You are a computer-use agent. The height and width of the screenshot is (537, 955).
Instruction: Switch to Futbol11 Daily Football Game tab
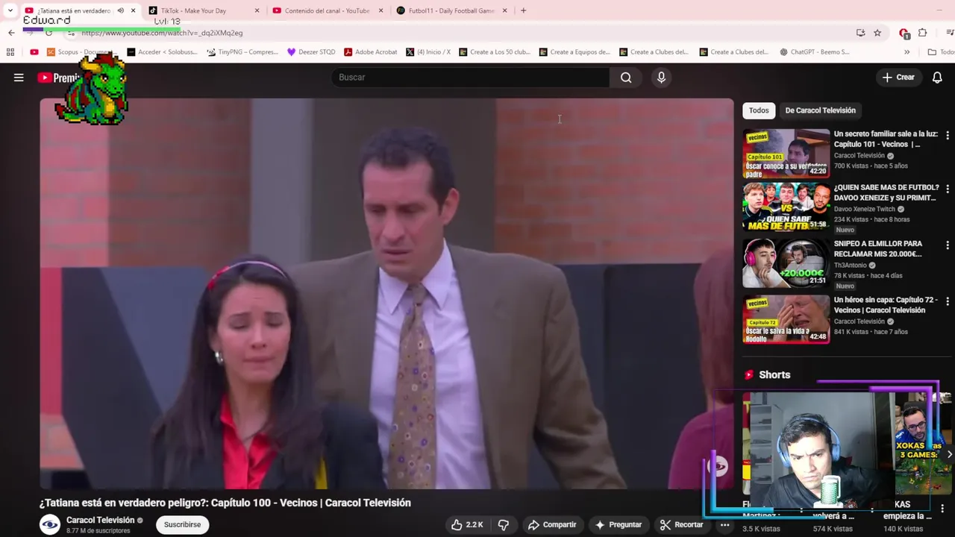tap(451, 10)
